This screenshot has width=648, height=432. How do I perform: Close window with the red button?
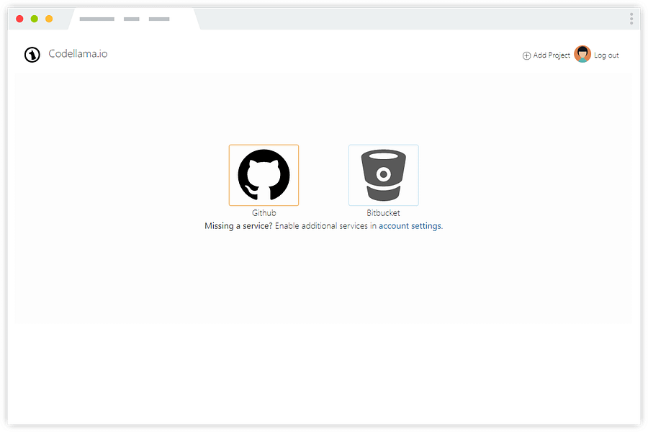[19, 19]
